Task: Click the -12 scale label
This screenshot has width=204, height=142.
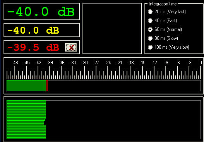Action: tap(154, 63)
